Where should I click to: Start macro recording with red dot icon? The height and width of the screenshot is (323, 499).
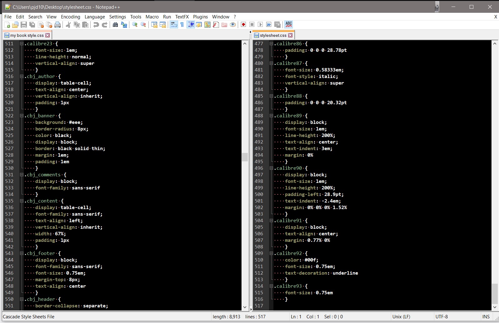pyautogui.click(x=243, y=25)
